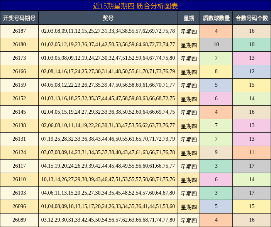This screenshot has height=227, width=271.
Task: Click issue number 26180
Action: coord(19,44)
